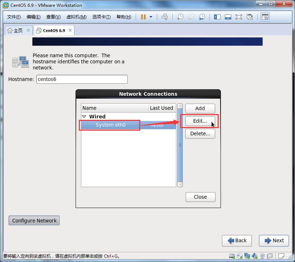Click the scrollbar up arrow in connections list
The width and height of the screenshot is (295, 262).
coord(180,106)
